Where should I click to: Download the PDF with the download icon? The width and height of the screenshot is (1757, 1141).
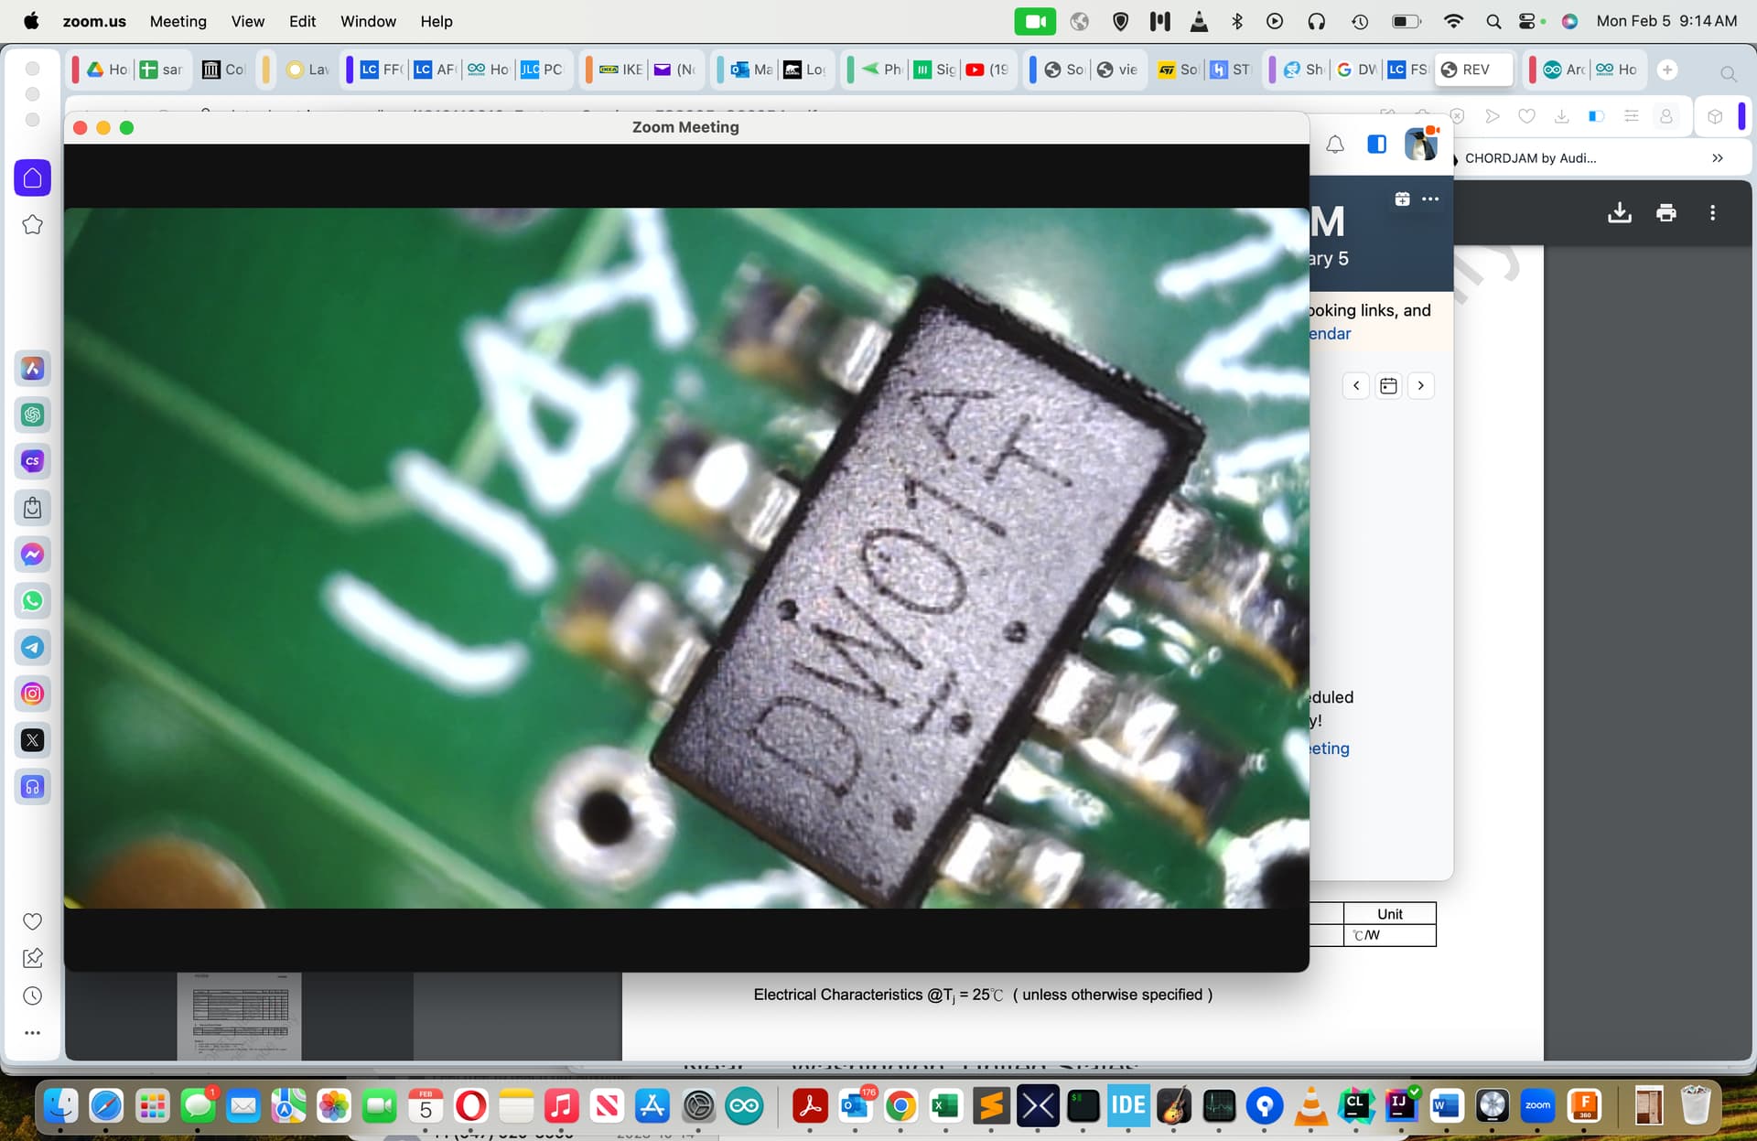1619,213
